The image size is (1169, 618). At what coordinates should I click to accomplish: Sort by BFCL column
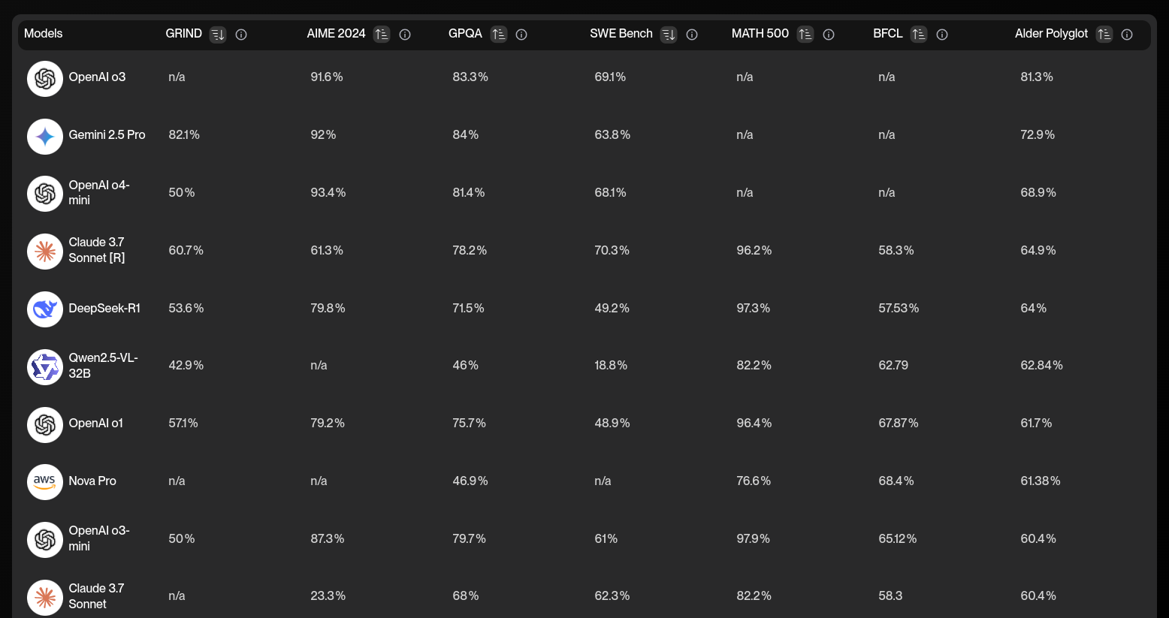point(919,35)
